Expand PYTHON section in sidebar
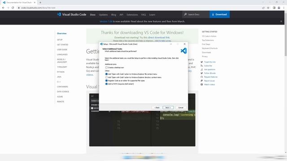The image size is (287, 161). tap(61, 72)
